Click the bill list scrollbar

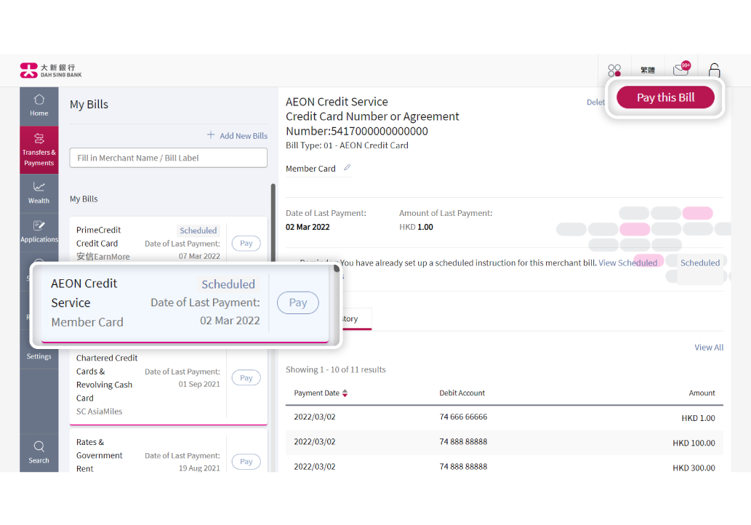273,223
